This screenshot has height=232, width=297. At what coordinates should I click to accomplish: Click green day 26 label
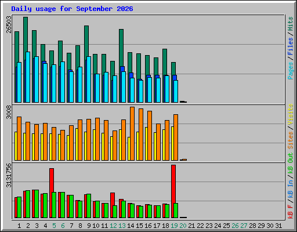(235, 226)
